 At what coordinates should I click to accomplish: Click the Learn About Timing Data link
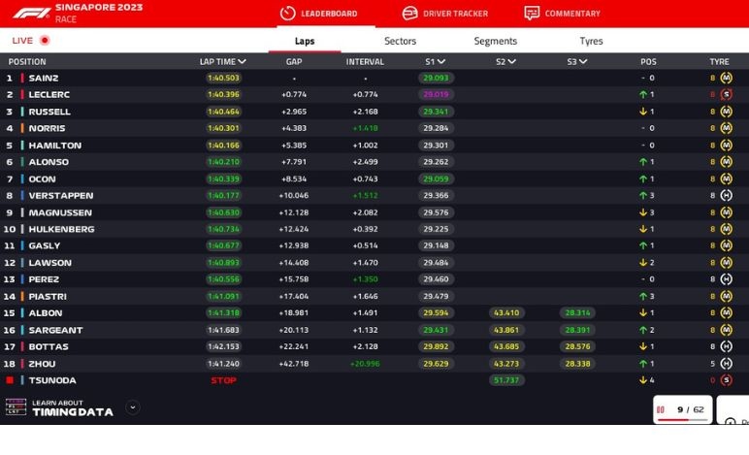point(72,408)
